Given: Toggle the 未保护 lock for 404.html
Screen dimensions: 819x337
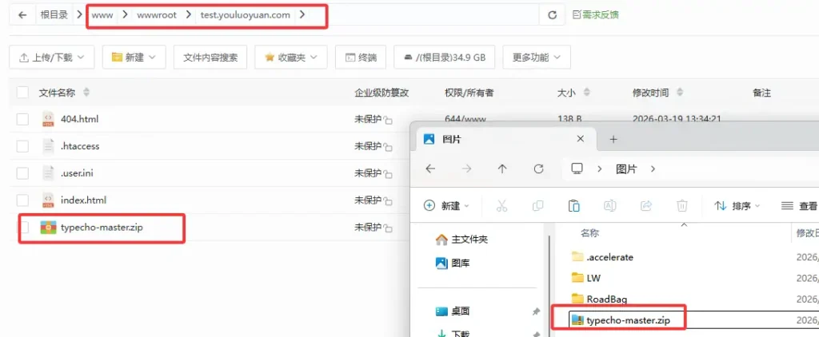Looking at the screenshot, I should (x=388, y=121).
